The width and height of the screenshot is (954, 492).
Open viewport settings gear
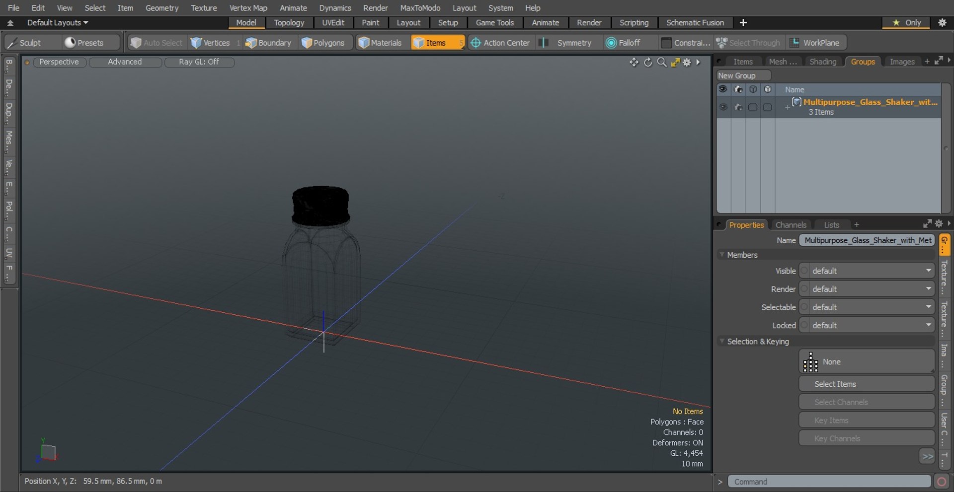[x=687, y=62]
